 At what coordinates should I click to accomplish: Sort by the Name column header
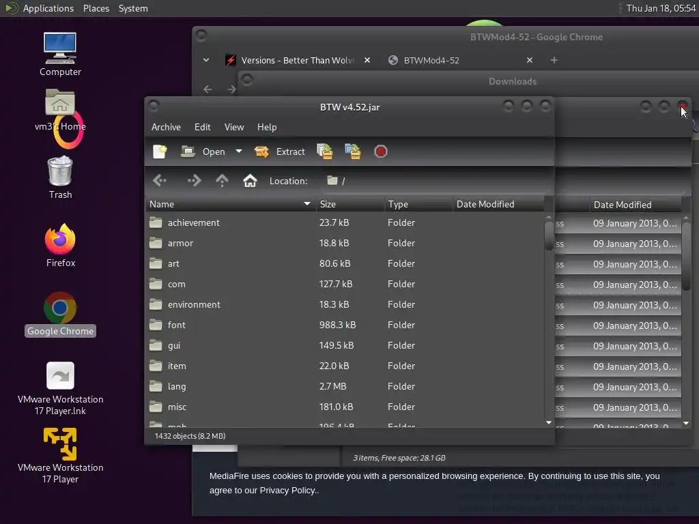pyautogui.click(x=231, y=204)
